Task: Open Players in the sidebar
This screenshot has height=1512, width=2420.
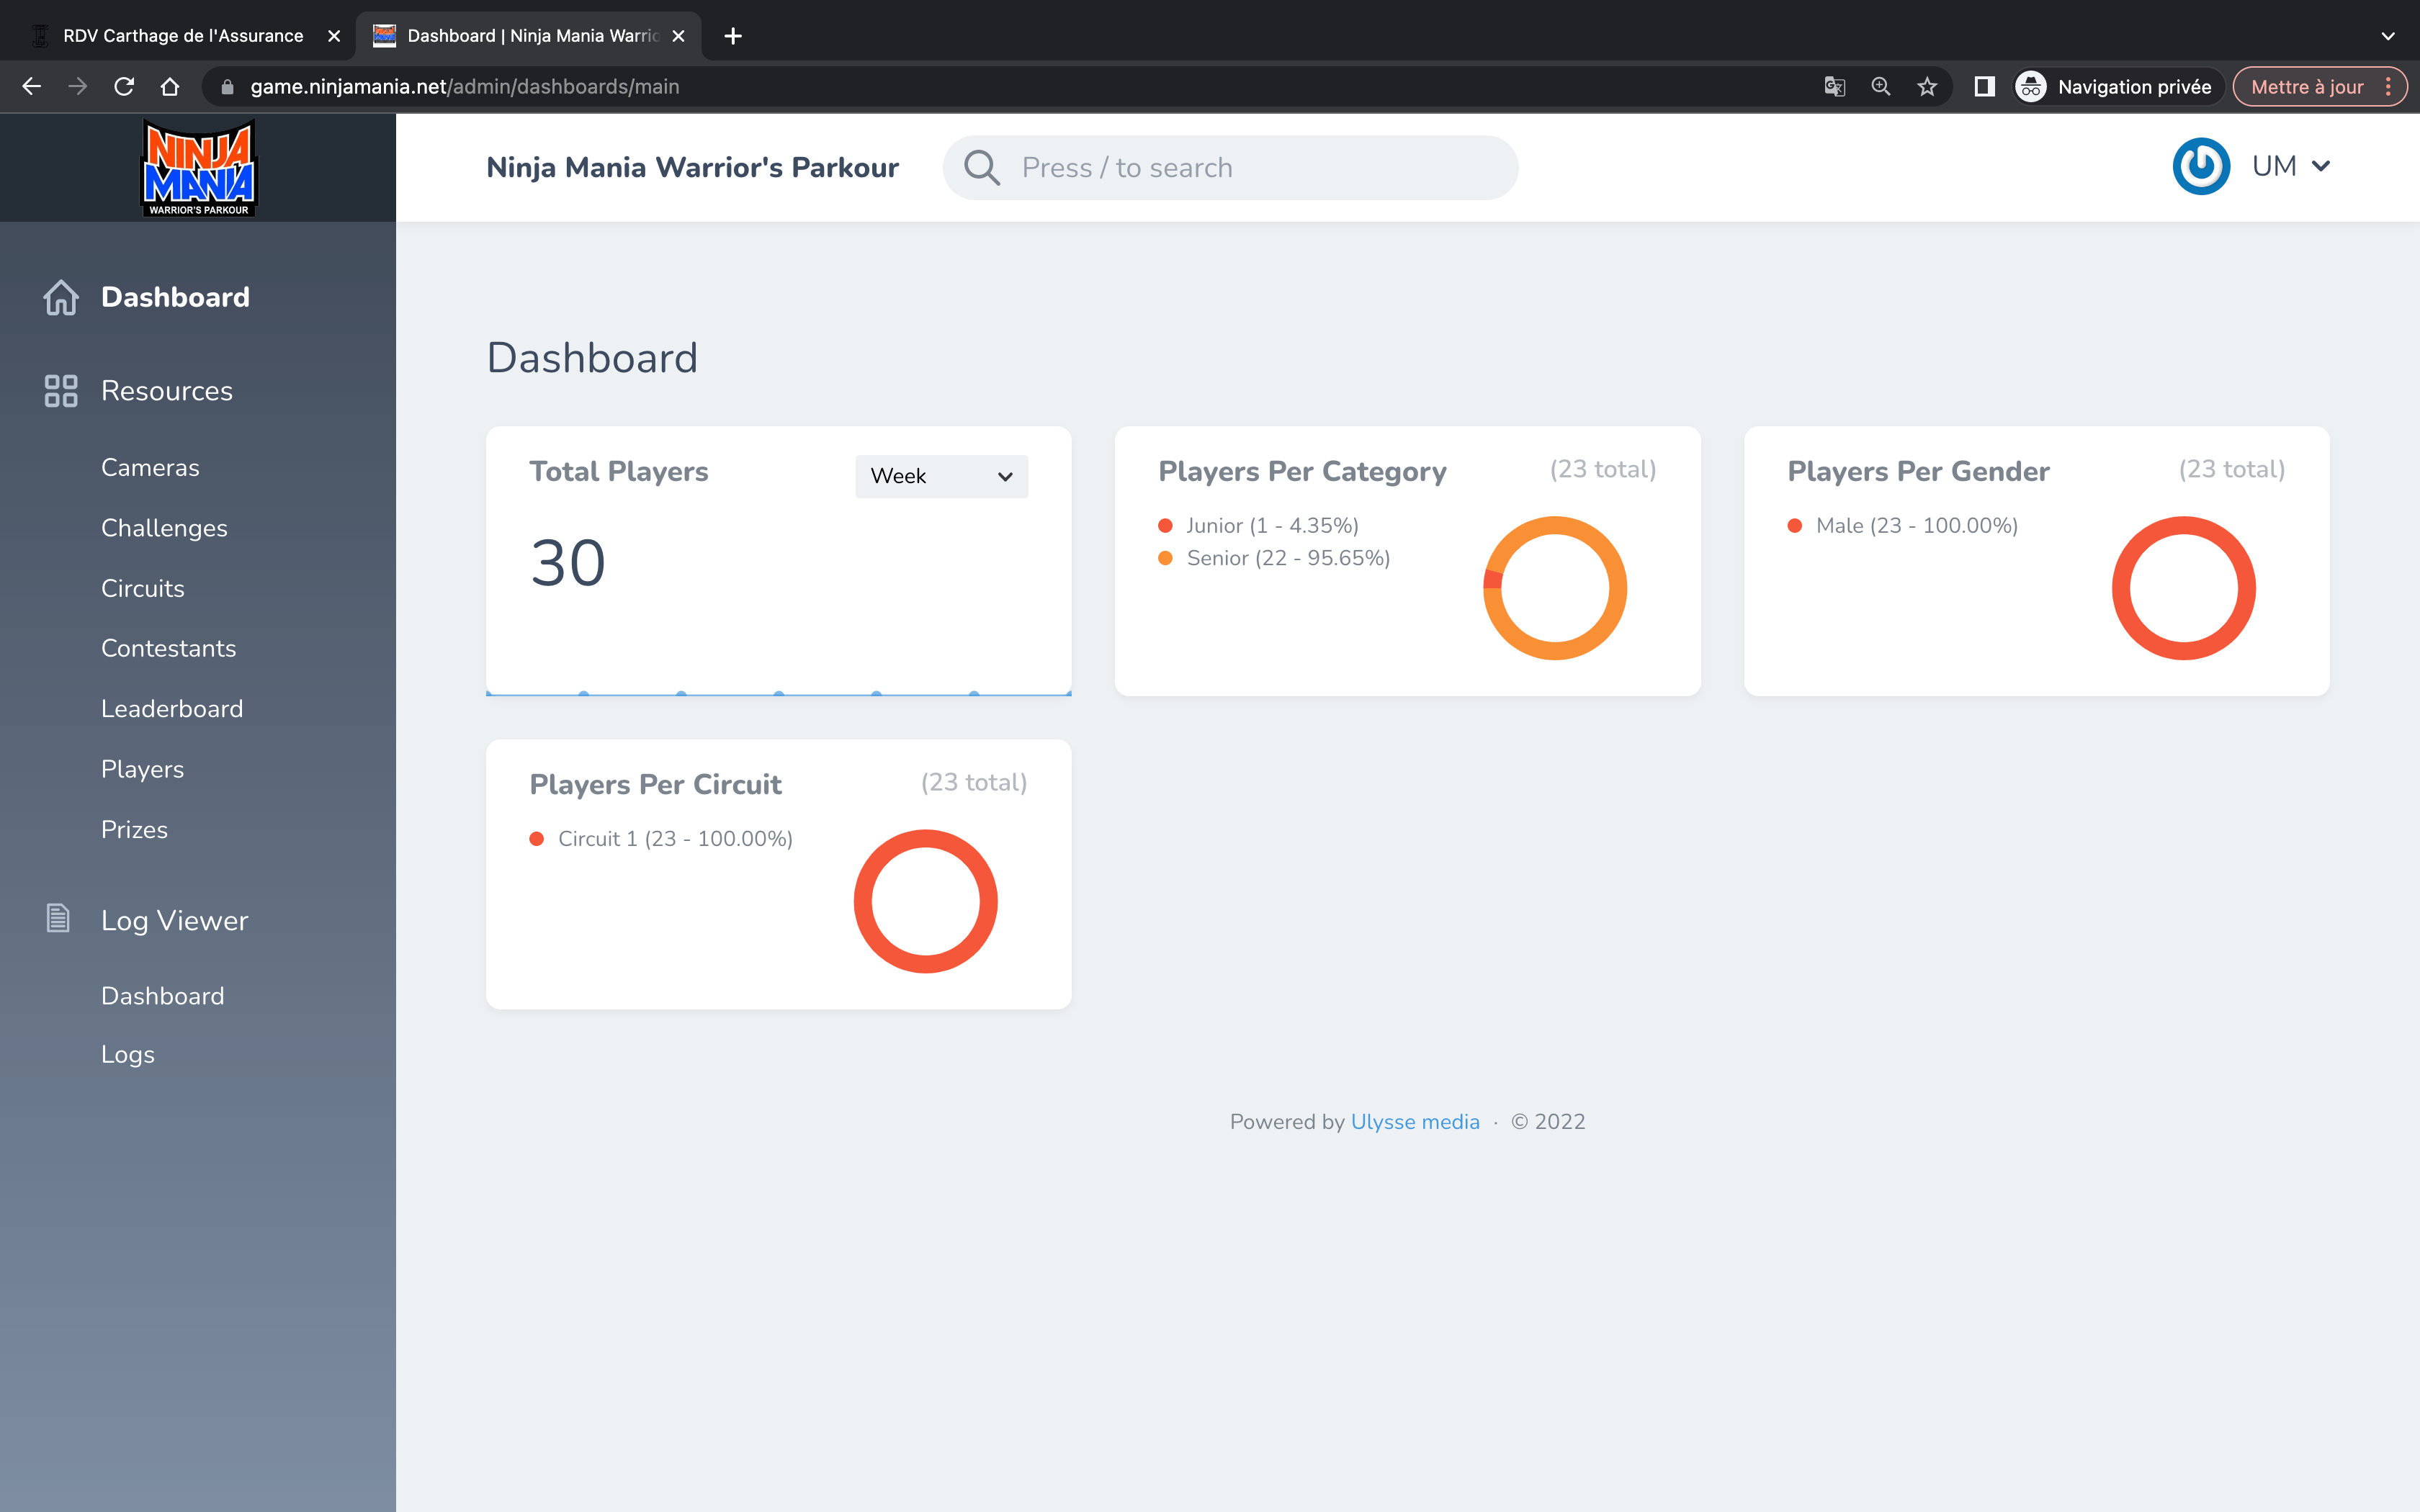Action: [x=143, y=769]
